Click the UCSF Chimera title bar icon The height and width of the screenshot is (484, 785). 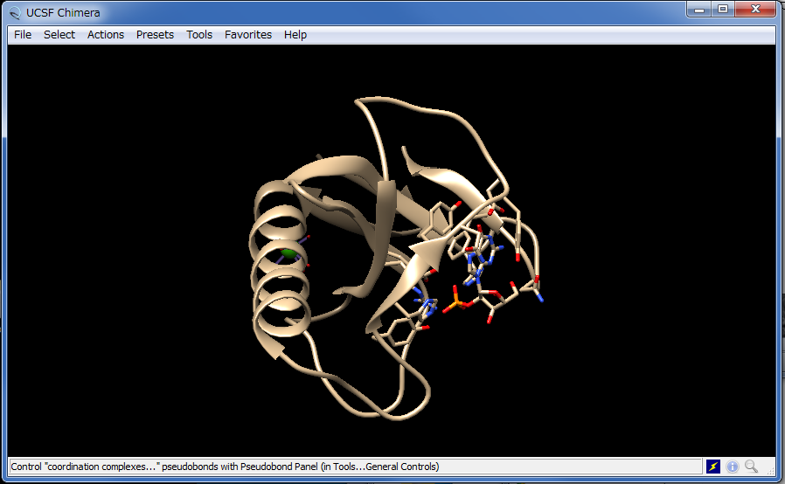tap(15, 12)
